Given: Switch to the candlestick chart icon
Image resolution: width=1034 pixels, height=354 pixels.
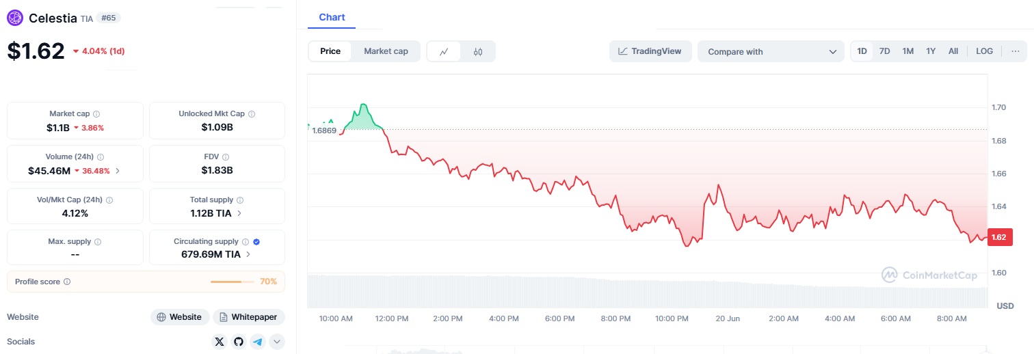Looking at the screenshot, I should (x=478, y=51).
